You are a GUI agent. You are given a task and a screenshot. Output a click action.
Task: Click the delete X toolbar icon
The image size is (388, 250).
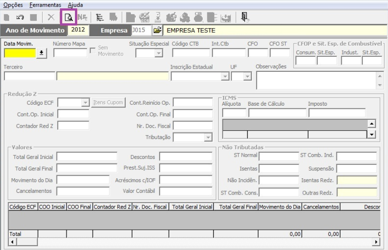pyautogui.click(x=51, y=17)
